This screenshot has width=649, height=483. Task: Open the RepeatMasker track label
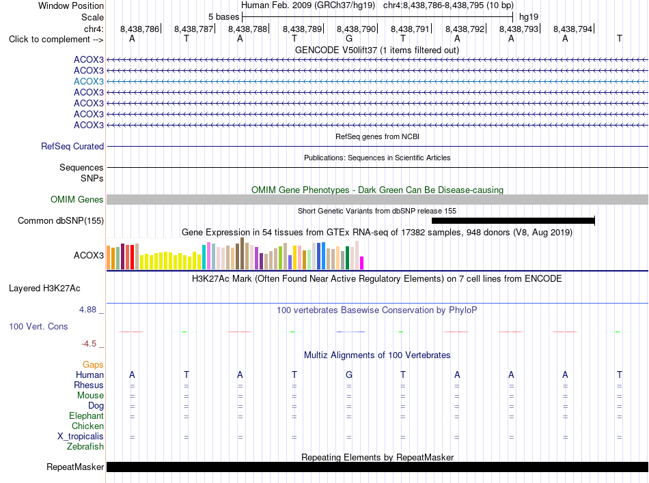pos(75,467)
